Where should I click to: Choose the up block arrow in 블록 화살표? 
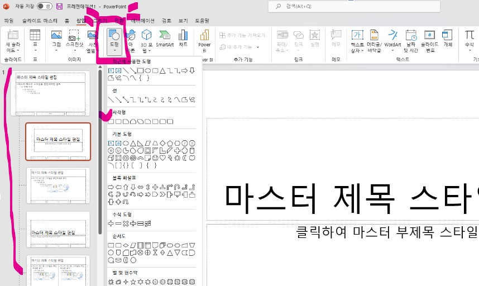(x=126, y=187)
